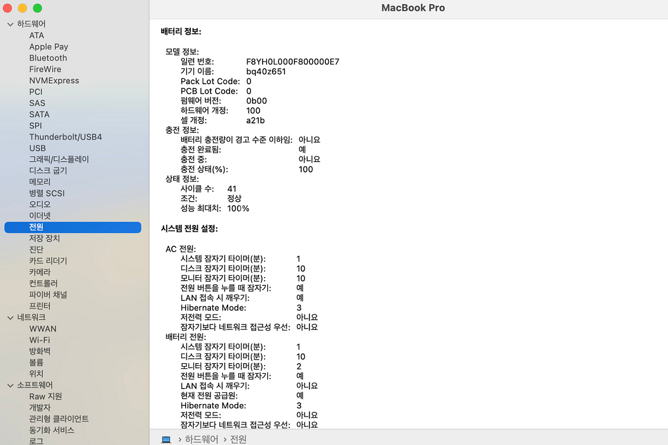Click cell revision value a21b

255,120
